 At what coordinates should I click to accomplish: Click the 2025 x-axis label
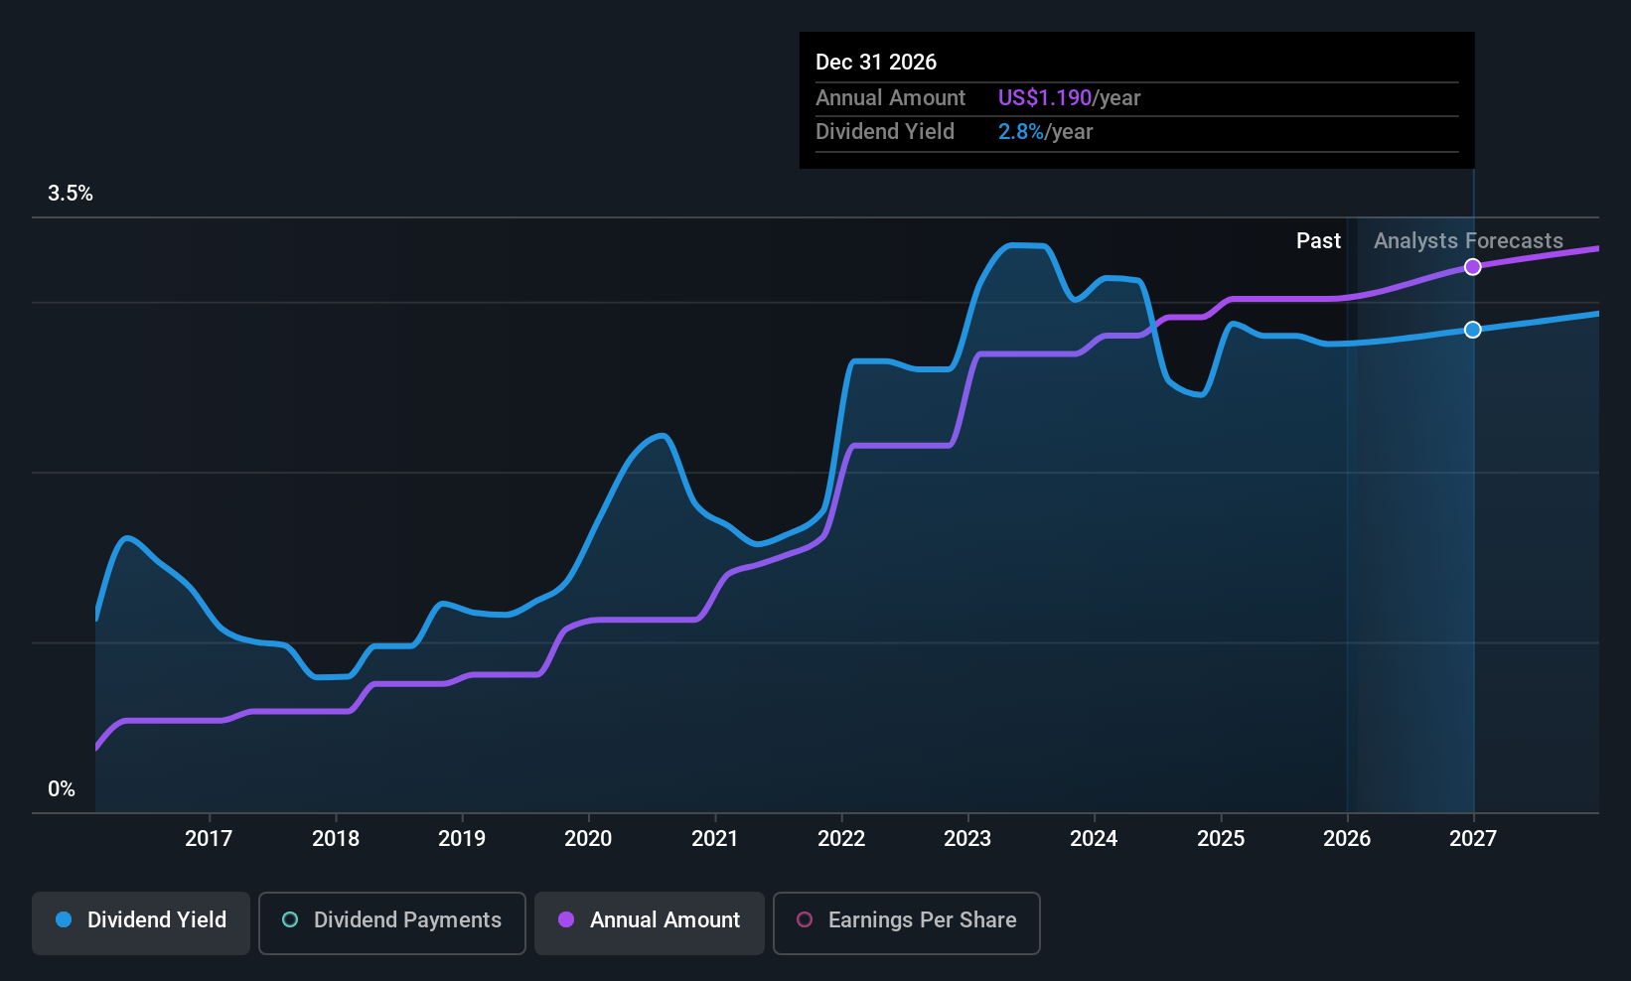tap(1221, 839)
